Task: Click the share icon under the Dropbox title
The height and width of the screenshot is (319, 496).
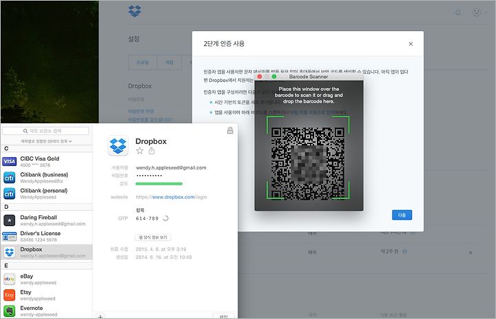Action: point(152,151)
